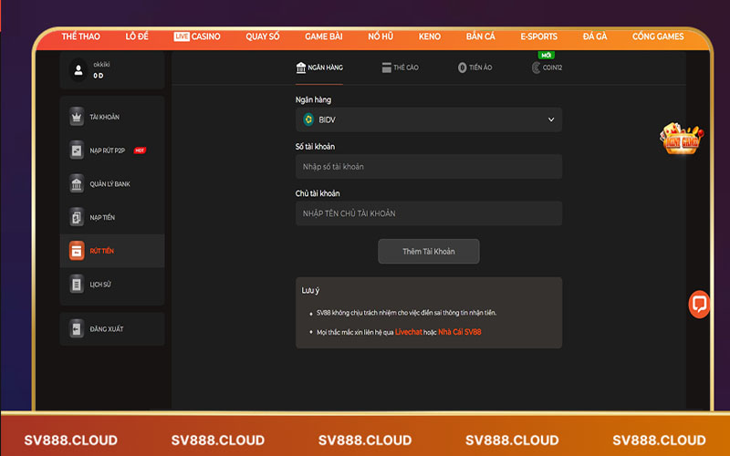This screenshot has height=456, width=730.
Task: Go to Nạp Tiền in sidebar
Action: [112, 217]
